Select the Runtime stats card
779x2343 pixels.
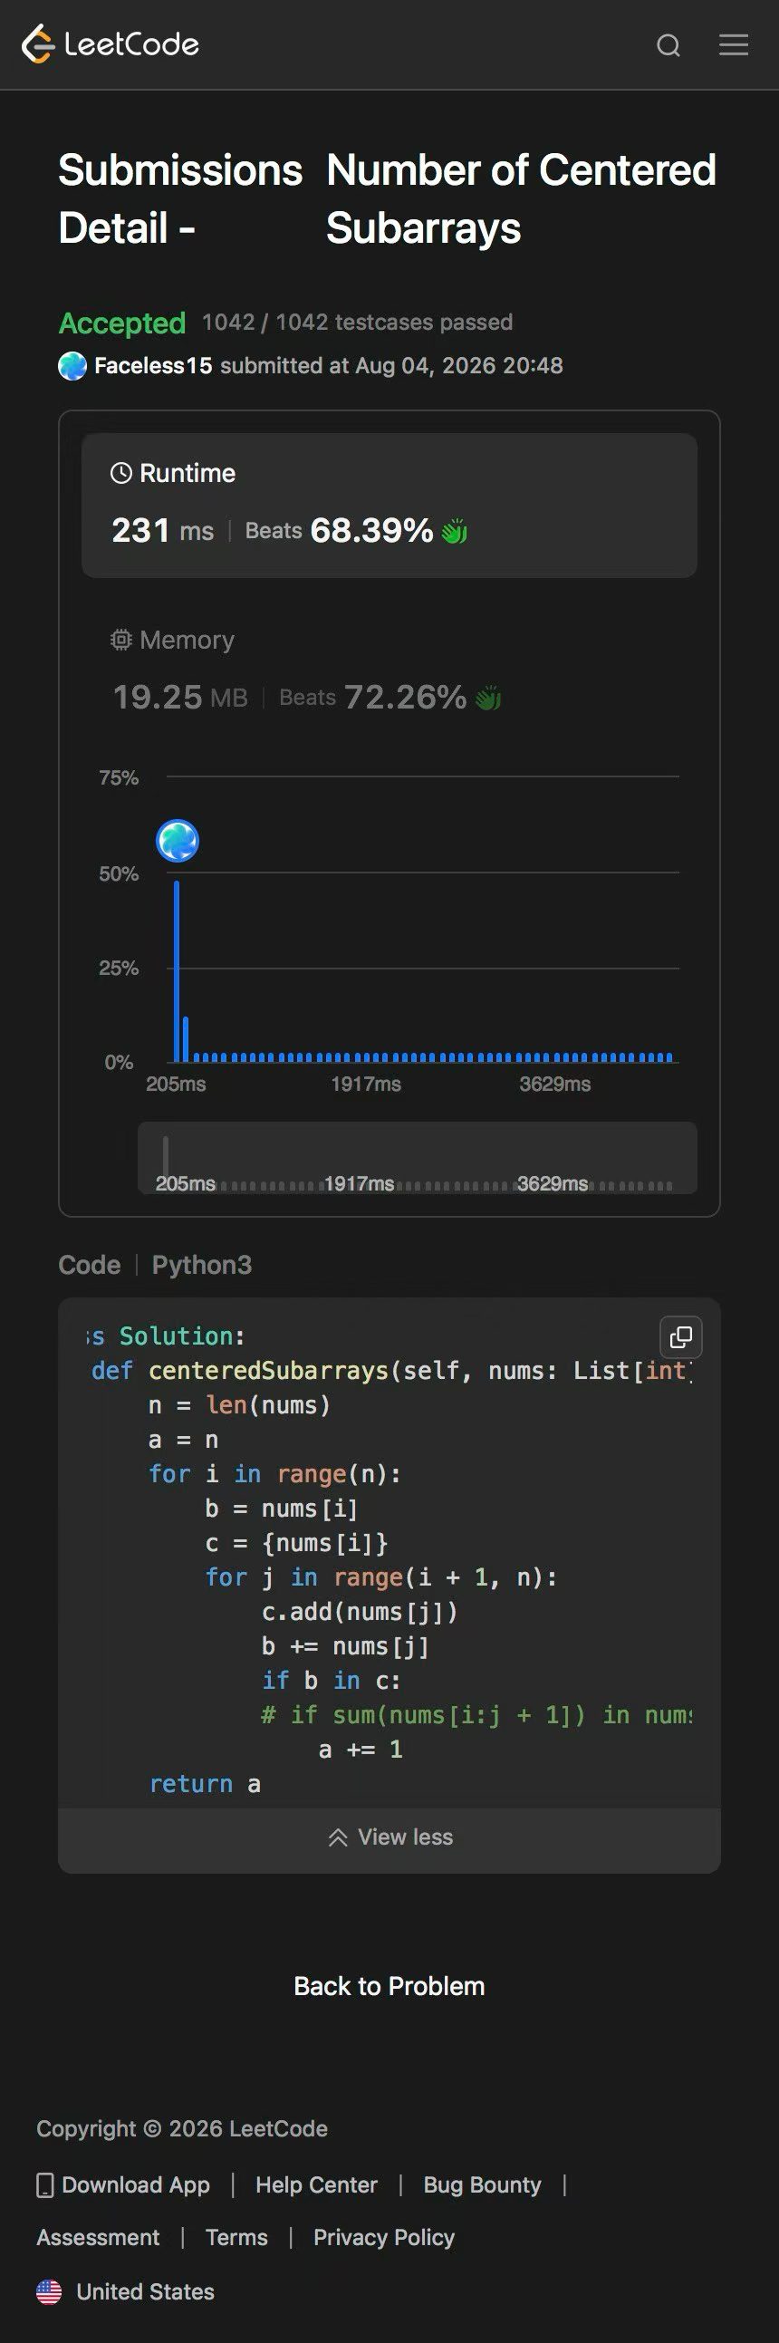pyautogui.click(x=389, y=505)
